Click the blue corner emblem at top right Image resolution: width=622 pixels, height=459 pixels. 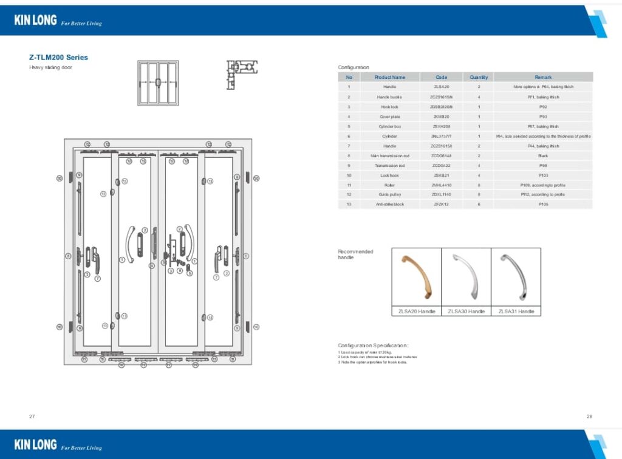click(599, 23)
